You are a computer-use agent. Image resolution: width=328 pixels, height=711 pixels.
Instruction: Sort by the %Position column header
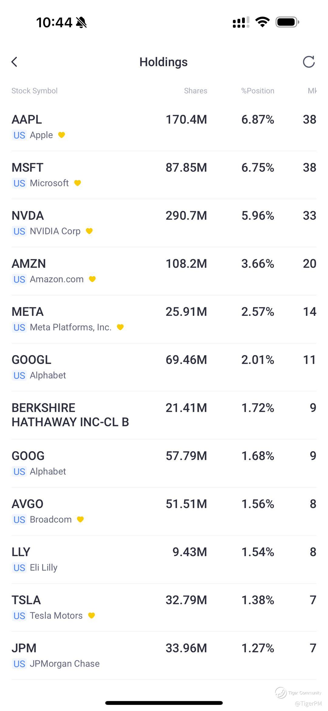tap(258, 91)
